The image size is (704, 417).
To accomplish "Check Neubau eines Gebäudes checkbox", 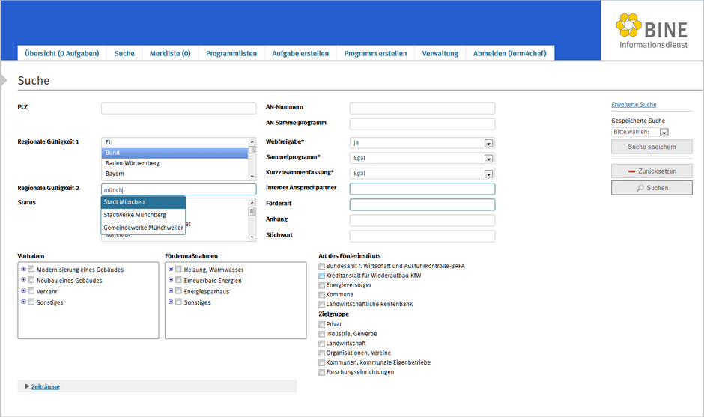I will tap(31, 280).
